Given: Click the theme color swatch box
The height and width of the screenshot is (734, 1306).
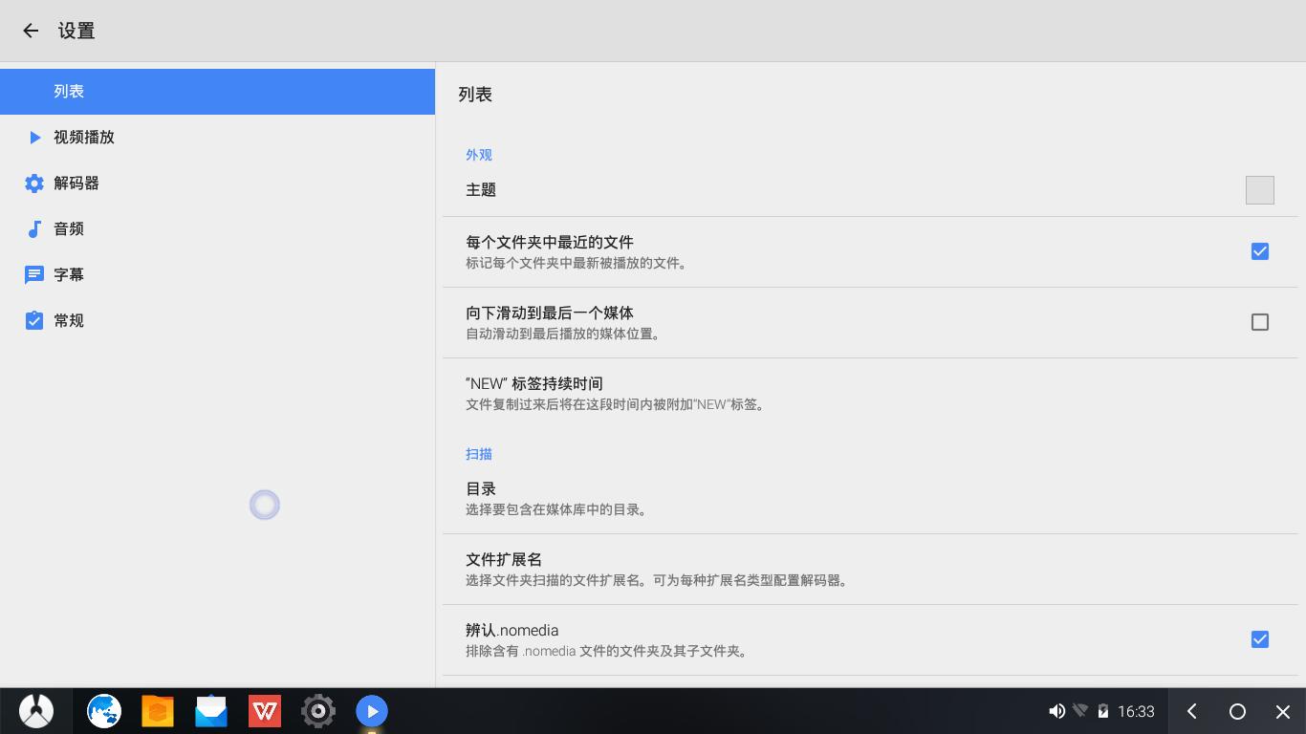Looking at the screenshot, I should [1259, 190].
